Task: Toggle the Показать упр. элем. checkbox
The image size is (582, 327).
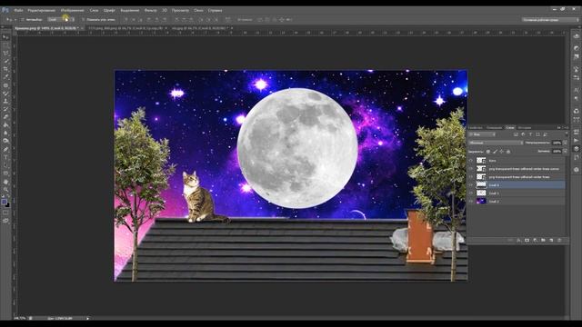Action: coord(83,19)
